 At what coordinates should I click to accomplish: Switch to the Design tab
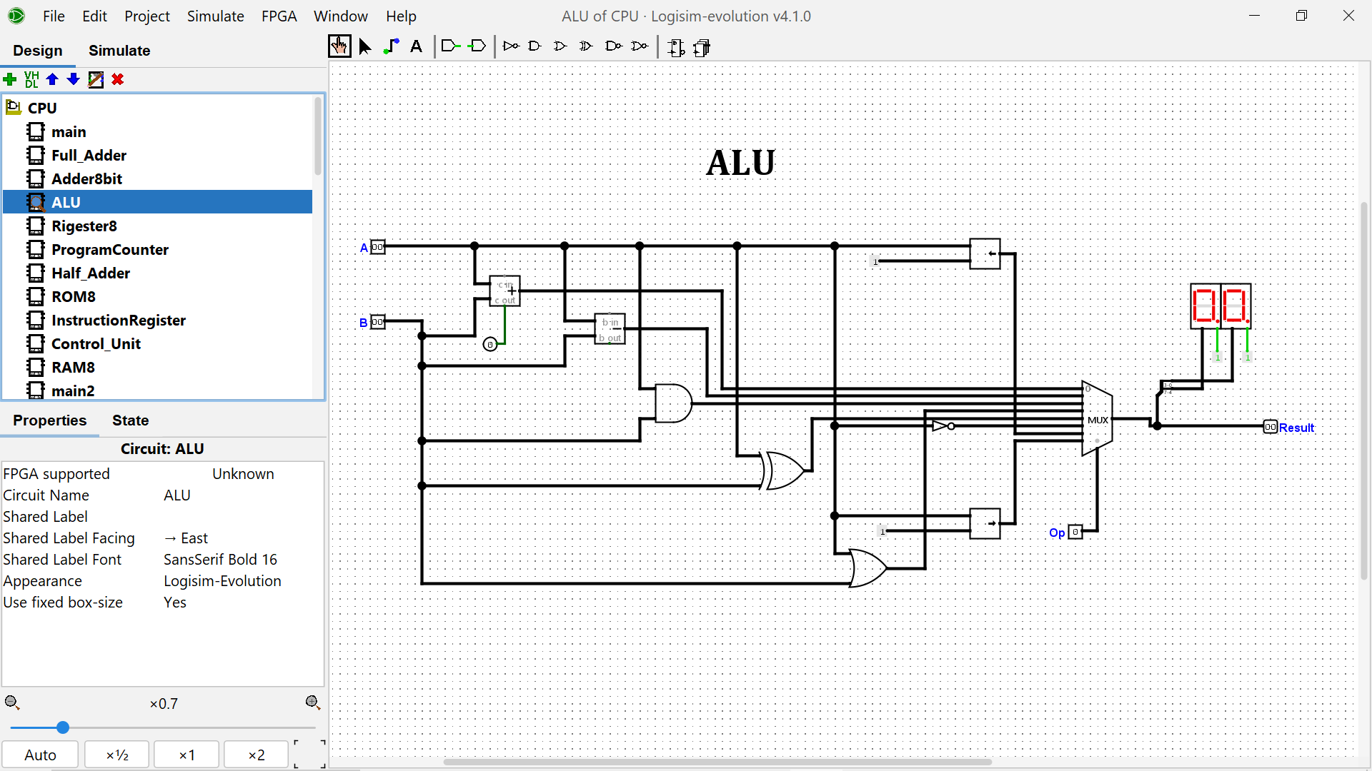click(38, 51)
